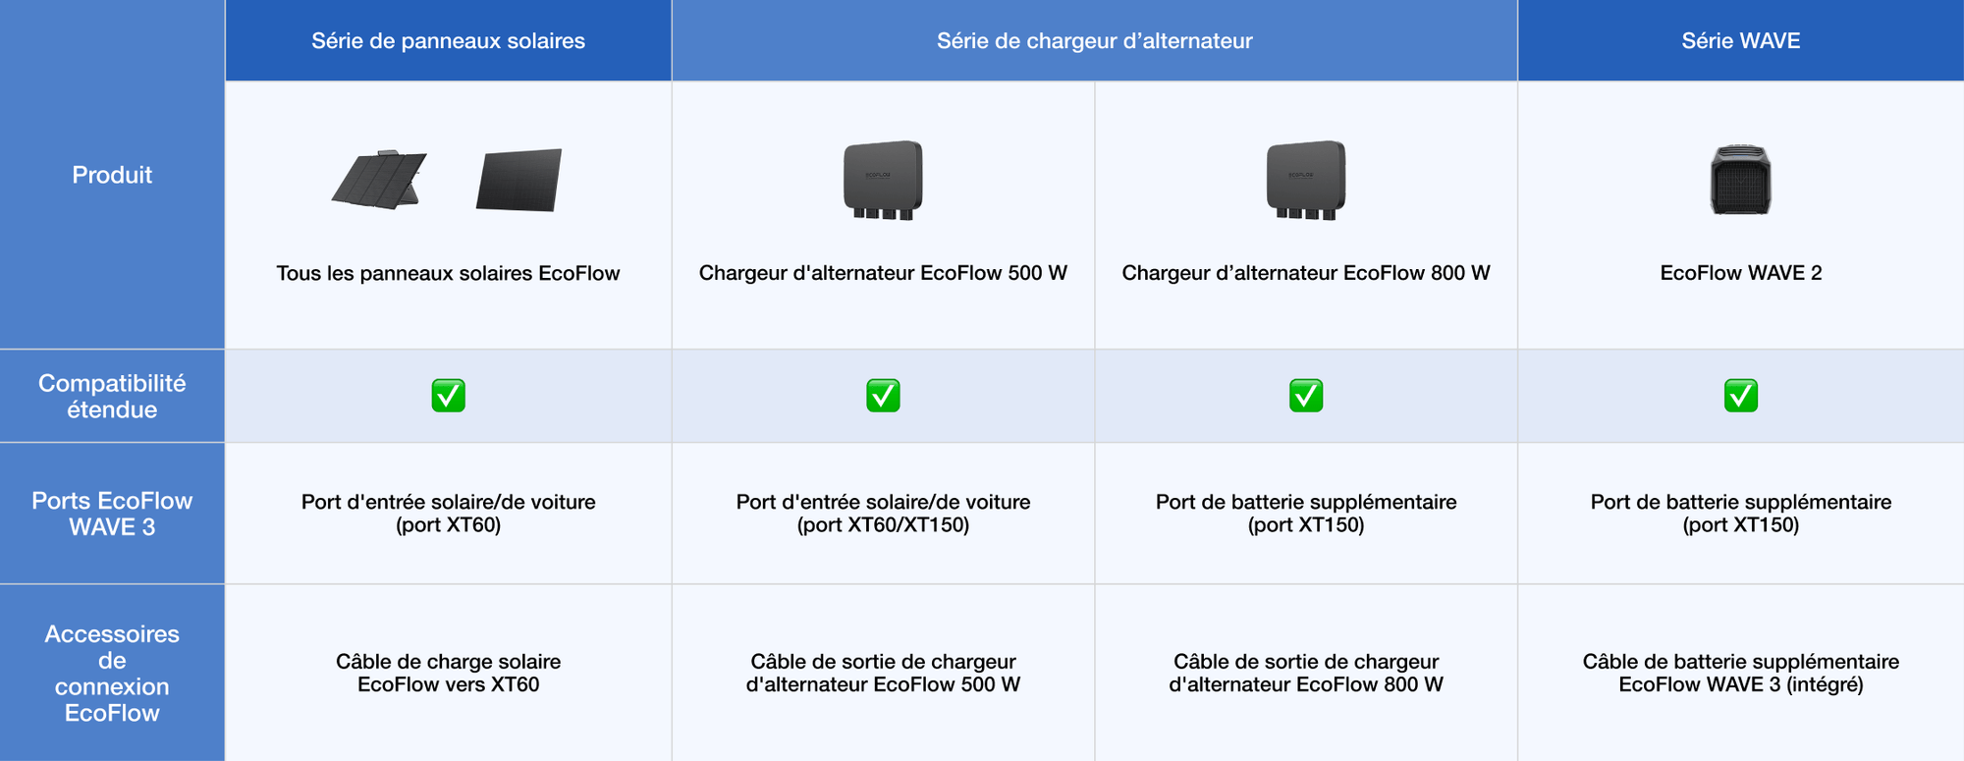Screen dimensions: 1964x761
Task: Click the Ports EcoFlow WAVE 3 row label
Action: pyautogui.click(x=112, y=514)
